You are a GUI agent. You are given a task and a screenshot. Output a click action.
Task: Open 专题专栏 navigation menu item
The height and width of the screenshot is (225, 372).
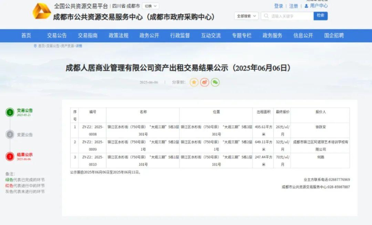click(x=241, y=35)
